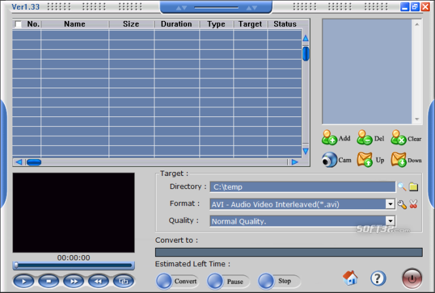Expand the Format dropdown arrow
Image resolution: width=435 pixels, height=293 pixels.
click(391, 205)
